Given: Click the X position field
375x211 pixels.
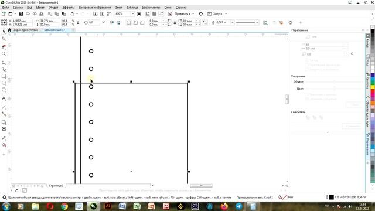Looking at the screenshot, I should tap(22, 21).
